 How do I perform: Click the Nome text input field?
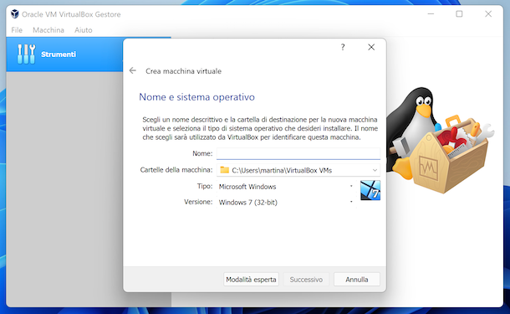298,153
